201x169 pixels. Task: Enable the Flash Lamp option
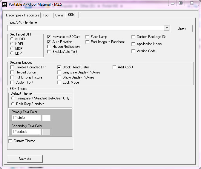pyautogui.click(x=87, y=37)
